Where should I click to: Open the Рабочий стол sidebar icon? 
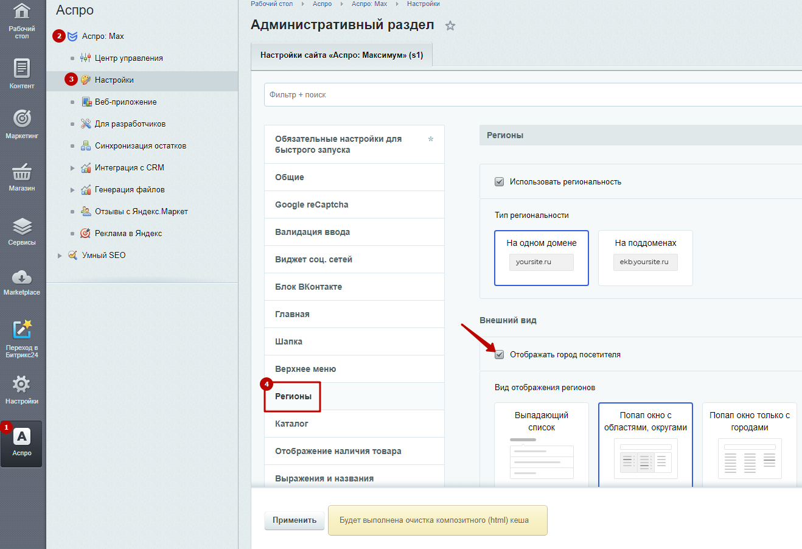coord(22,11)
